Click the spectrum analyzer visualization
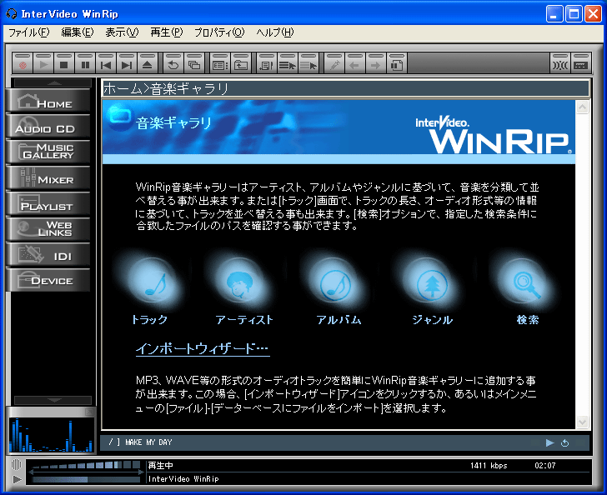607x495 pixels. (x=51, y=435)
